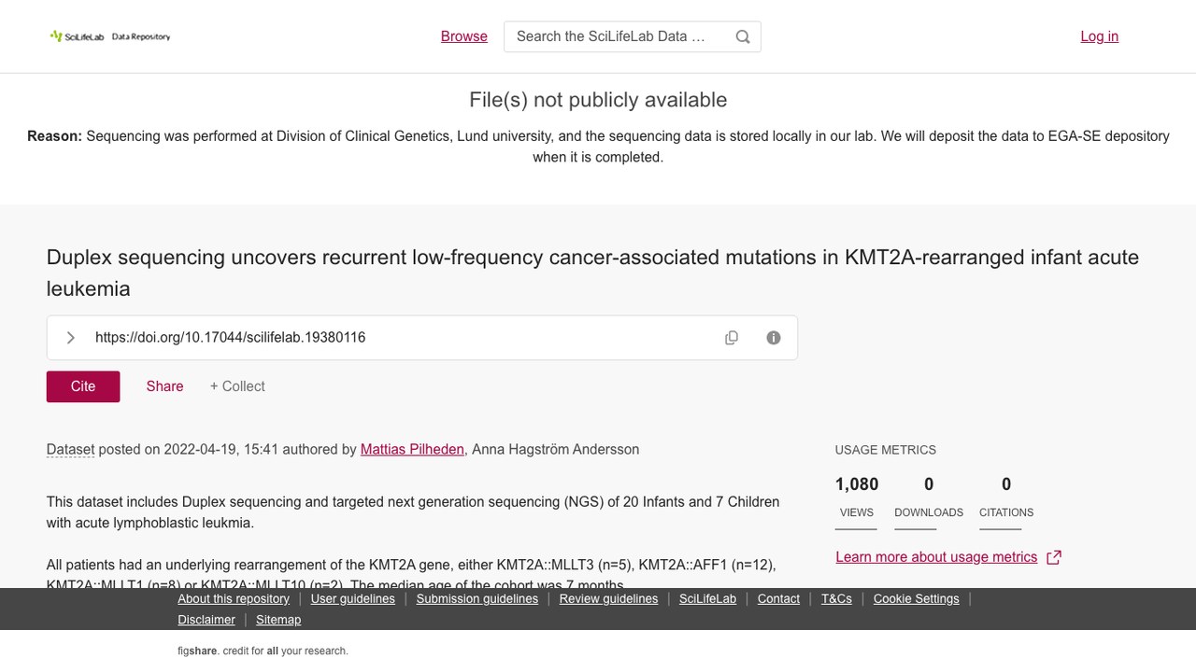Click the underlined Dataset type label
The width and height of the screenshot is (1196, 672).
(x=70, y=450)
